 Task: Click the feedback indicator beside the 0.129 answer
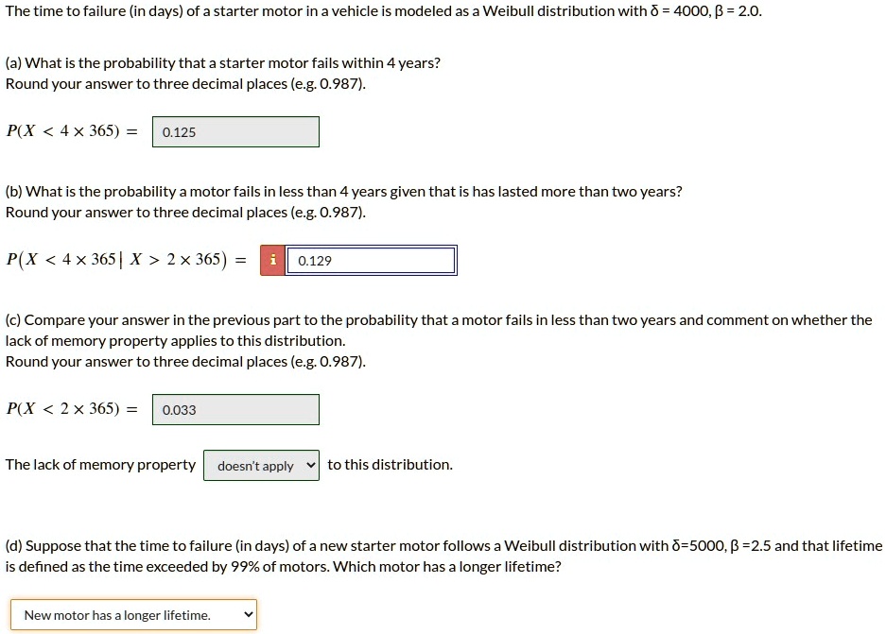point(273,260)
